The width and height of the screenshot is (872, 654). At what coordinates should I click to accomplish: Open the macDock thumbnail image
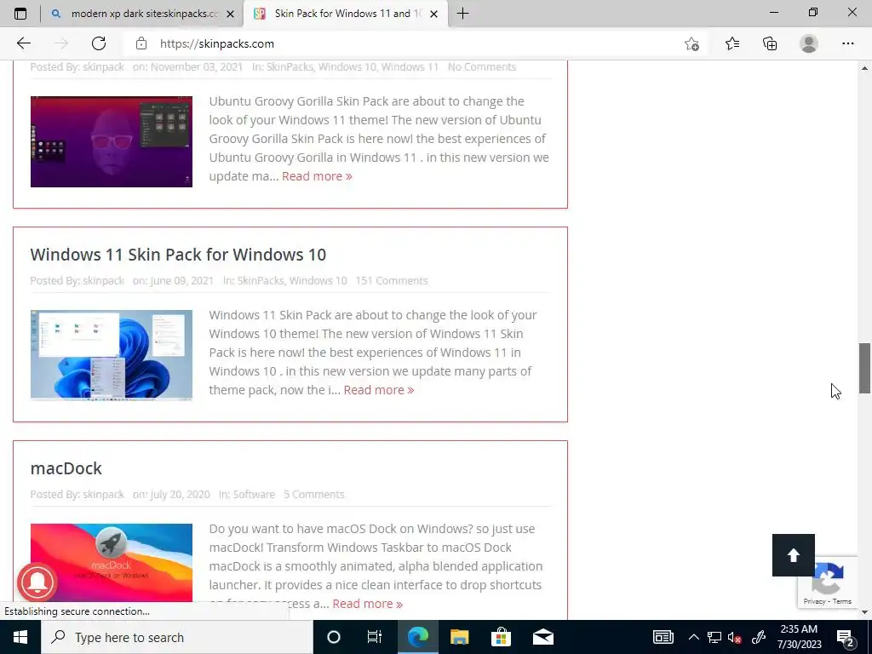112,563
